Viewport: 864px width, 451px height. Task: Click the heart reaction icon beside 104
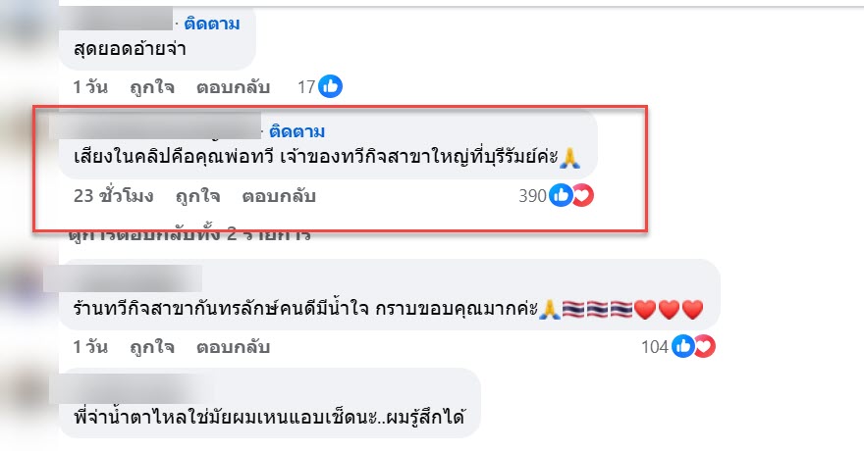pos(705,346)
